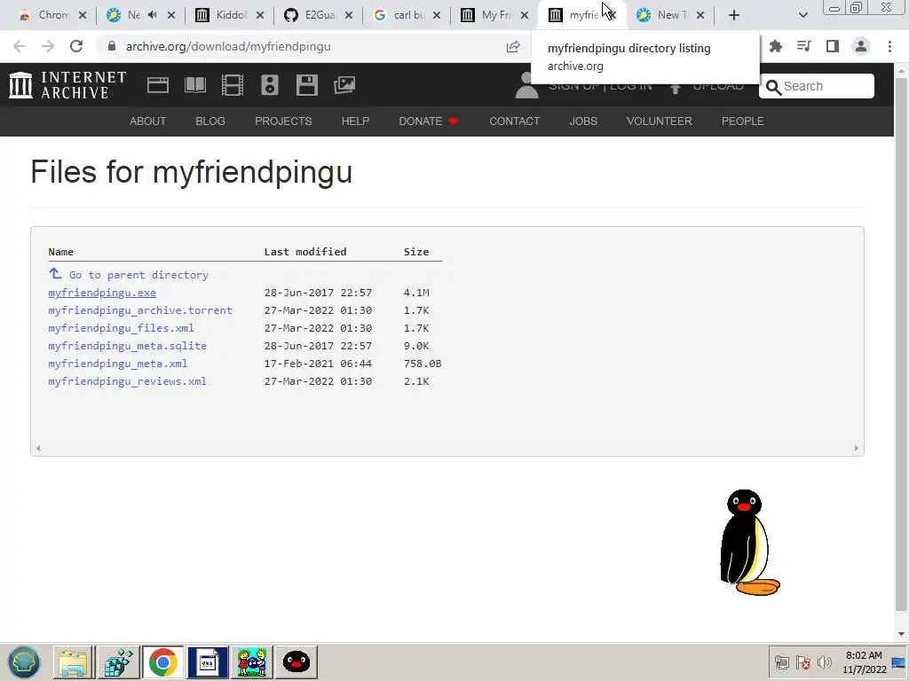909x681 pixels.
Task: Open myfriendpingu_files.xml link
Action: click(121, 328)
